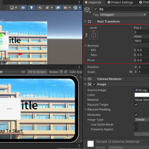This screenshot has width=149, height=149.
Task: Open Scene effects dropdown arrow
Action: pos(52,8)
